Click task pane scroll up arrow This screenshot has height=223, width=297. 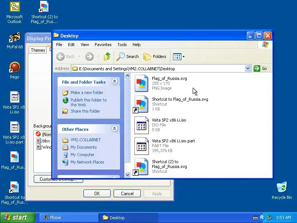[x=127, y=76]
